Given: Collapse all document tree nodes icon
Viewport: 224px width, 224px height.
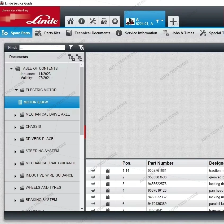Looking at the screenshot, I should (72, 58).
